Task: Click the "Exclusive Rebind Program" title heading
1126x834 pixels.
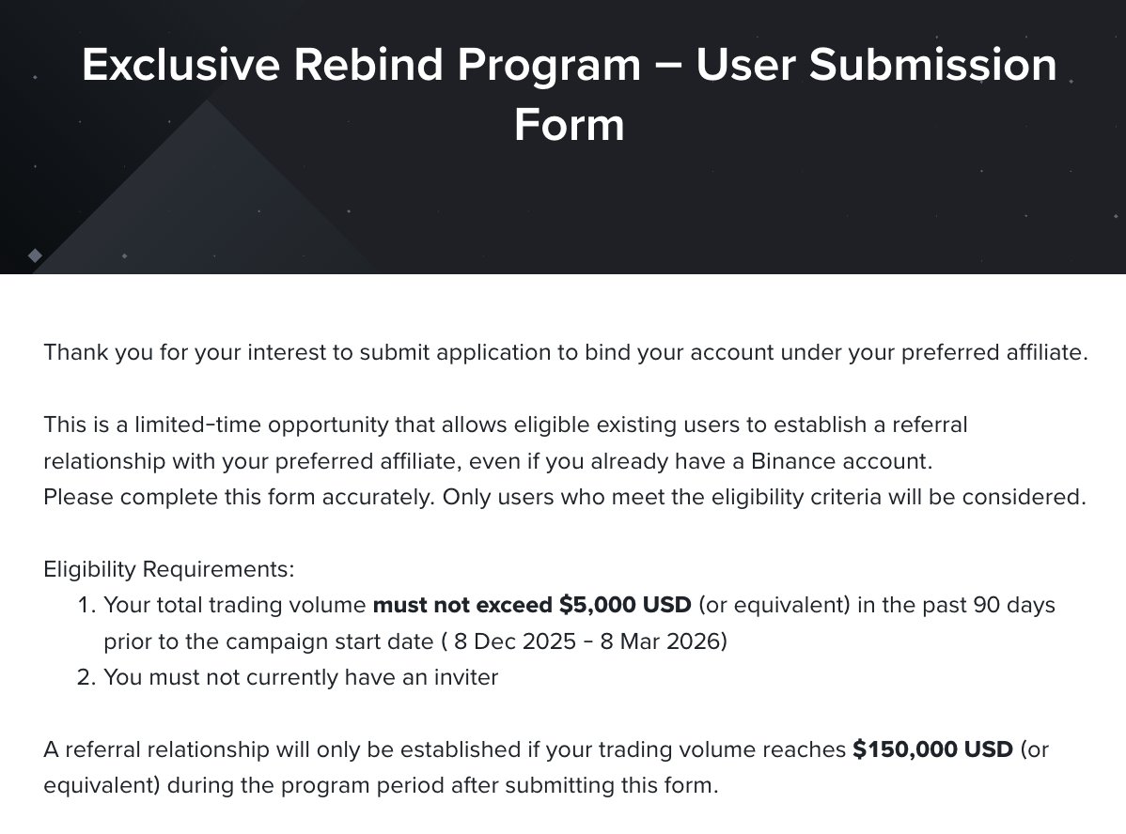Action: point(362,65)
